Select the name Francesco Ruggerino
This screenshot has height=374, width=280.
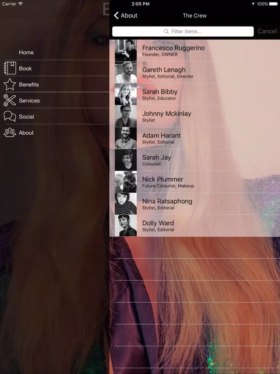pyautogui.click(x=173, y=48)
